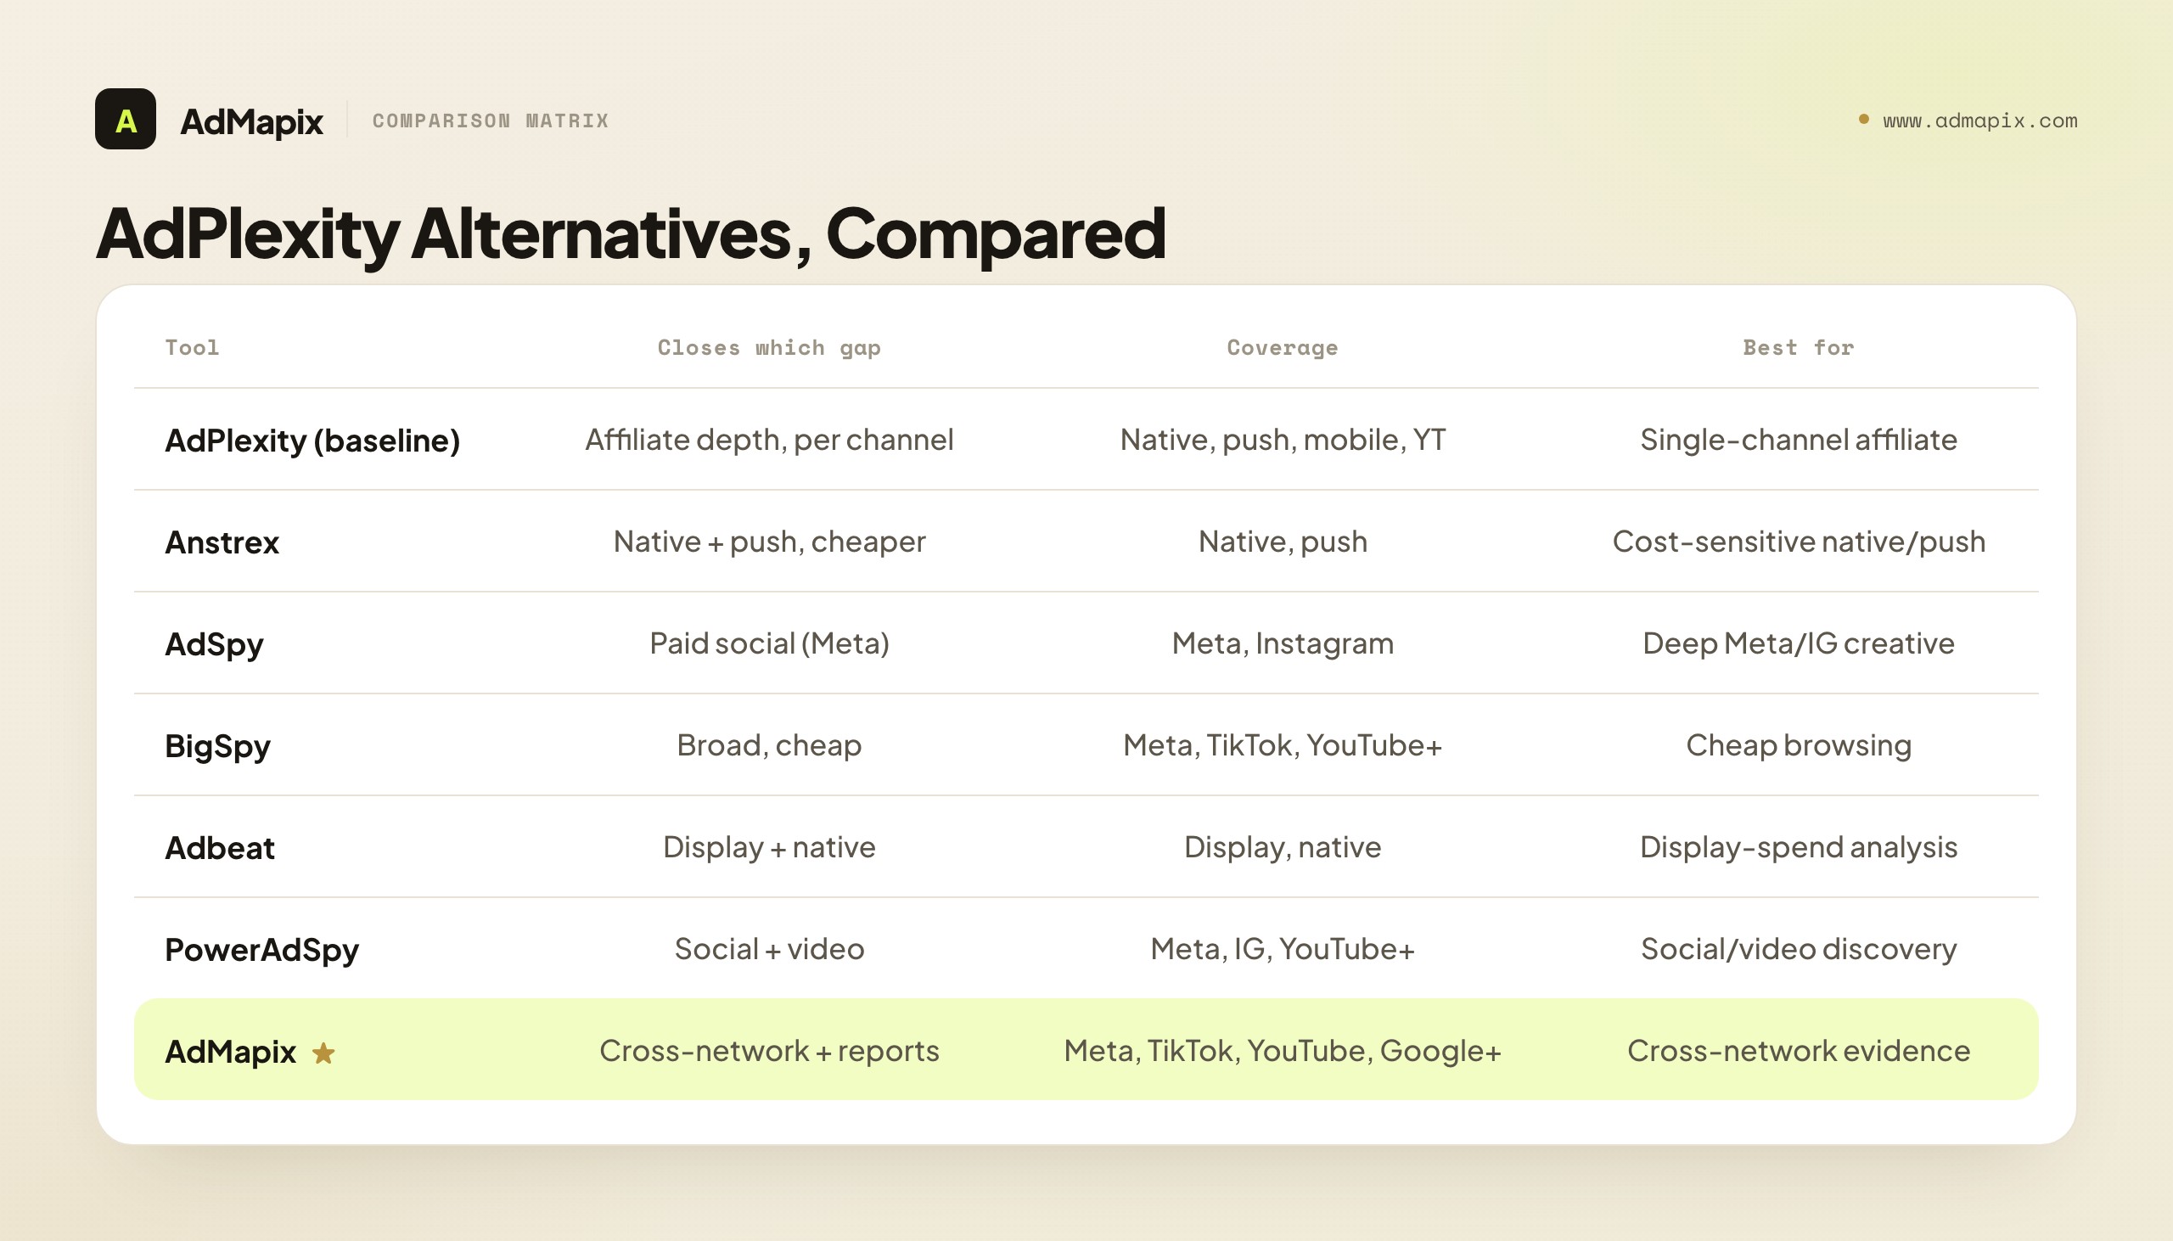Select the highlighted AdMapix row name

(230, 1052)
